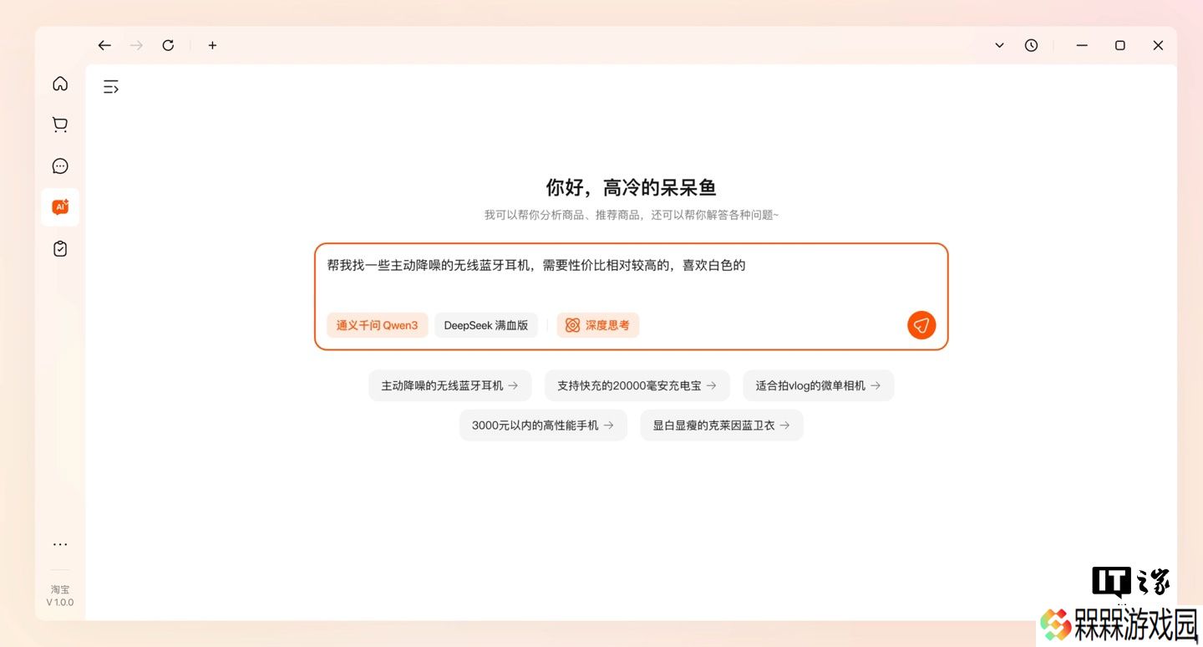Open the orders clipboard icon
This screenshot has height=647, width=1203.
click(60, 249)
